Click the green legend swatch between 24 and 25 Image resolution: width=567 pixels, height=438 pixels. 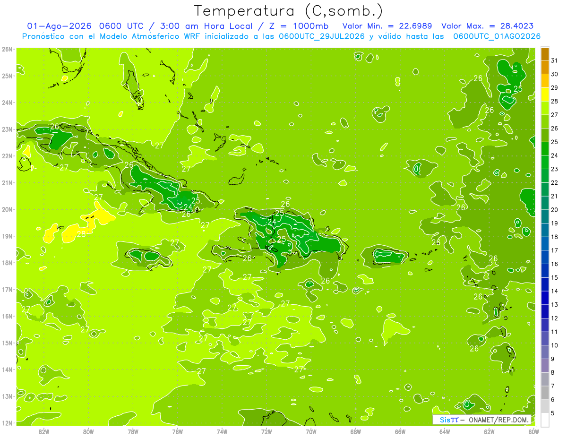[x=545, y=148]
